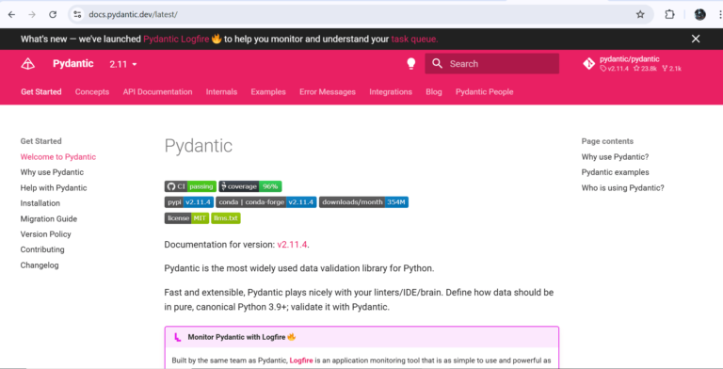The width and height of the screenshot is (723, 369).
Task: Select the Get Started tab
Action: click(x=41, y=92)
